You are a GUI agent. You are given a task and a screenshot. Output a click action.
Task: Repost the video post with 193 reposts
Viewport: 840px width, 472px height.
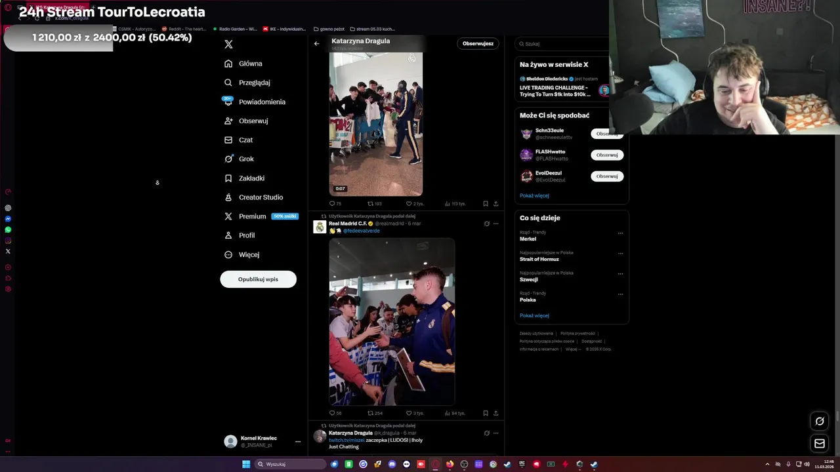click(374, 204)
